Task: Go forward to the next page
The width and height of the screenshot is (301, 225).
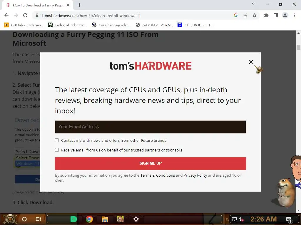Action: coord(16,15)
